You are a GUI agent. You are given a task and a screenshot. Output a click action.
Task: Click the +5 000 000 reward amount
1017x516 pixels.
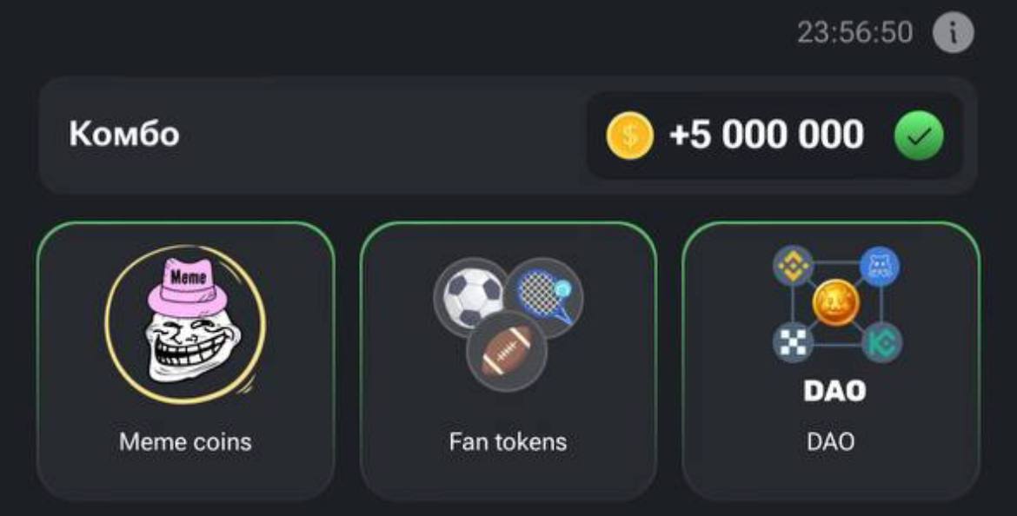767,136
